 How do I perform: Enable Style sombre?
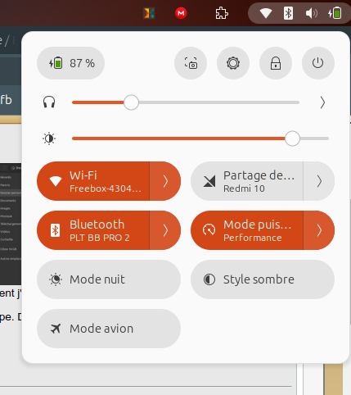263,279
